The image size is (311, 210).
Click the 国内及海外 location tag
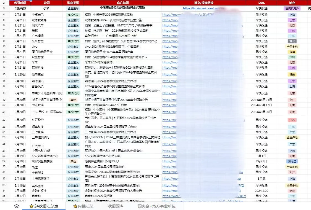click(x=292, y=8)
